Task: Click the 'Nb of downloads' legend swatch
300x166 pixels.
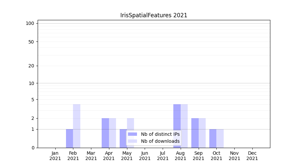Action: pyautogui.click(x=132, y=141)
